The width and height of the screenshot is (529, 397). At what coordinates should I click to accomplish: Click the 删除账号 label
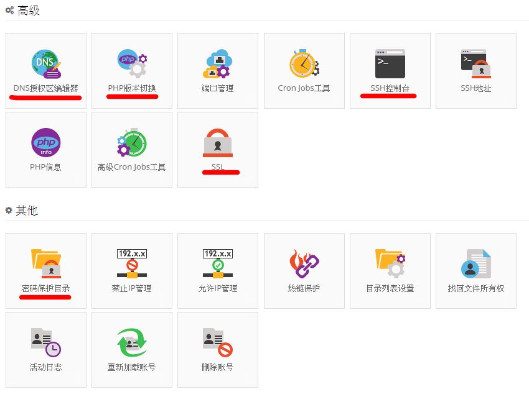tap(218, 367)
